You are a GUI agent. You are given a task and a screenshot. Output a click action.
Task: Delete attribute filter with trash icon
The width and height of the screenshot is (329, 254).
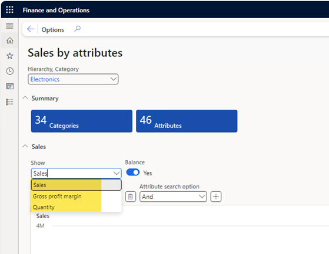tap(131, 197)
